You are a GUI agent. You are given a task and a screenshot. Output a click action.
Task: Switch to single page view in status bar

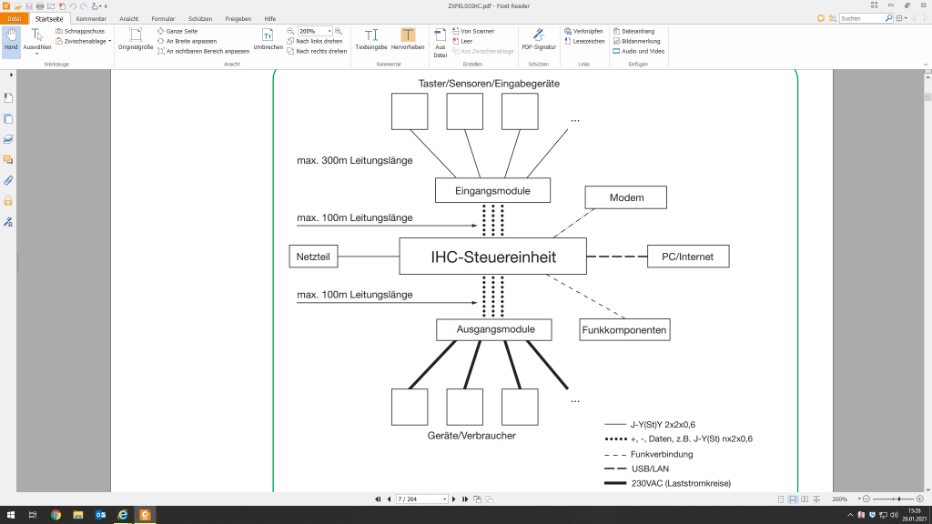click(x=781, y=499)
